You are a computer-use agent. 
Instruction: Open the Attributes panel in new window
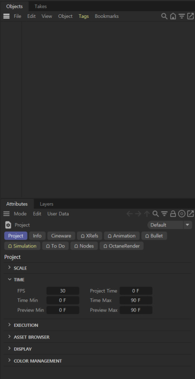[190, 214]
